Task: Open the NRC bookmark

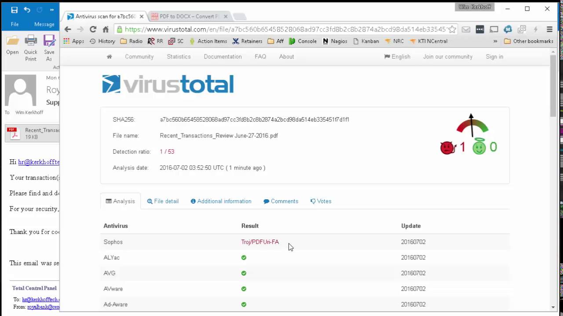Action: (394, 41)
